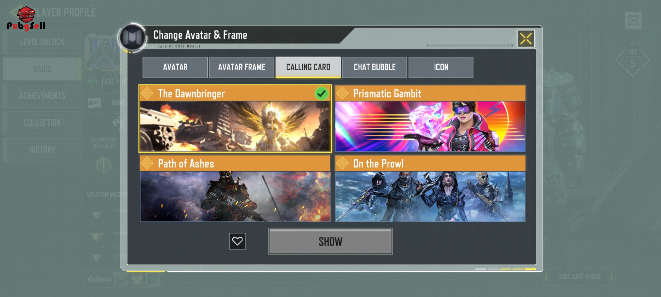
Task: Open the Avatar Frame tab
Action: [242, 67]
